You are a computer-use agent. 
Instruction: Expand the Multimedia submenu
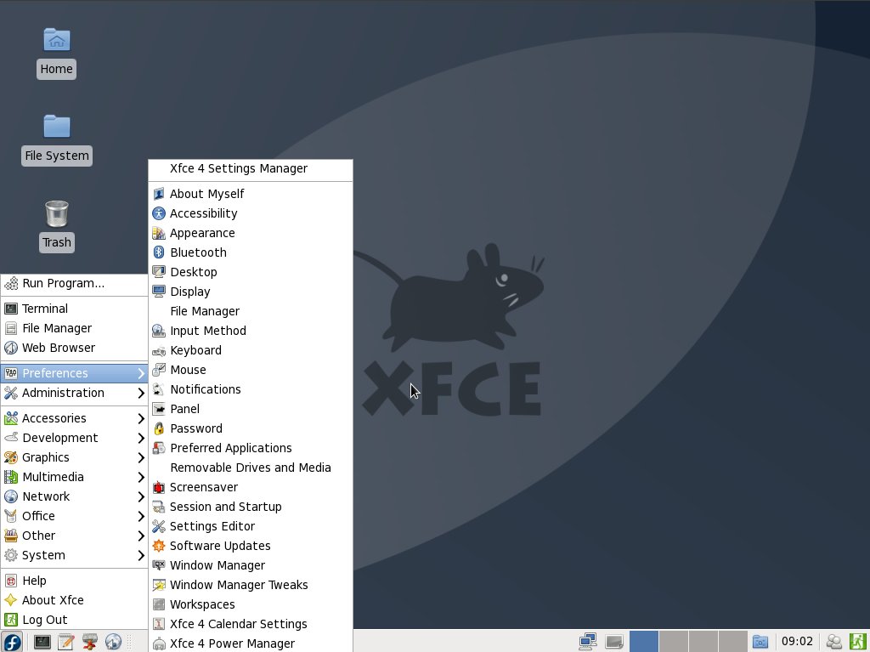tap(75, 477)
